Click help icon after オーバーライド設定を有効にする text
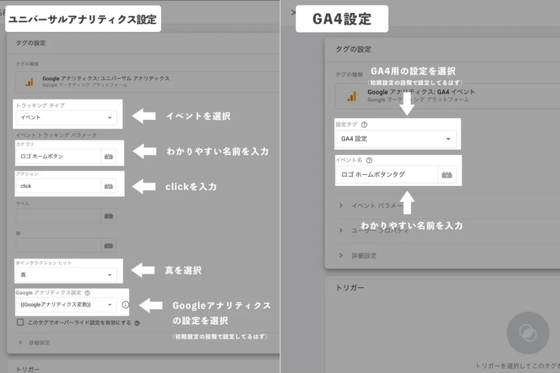The image size is (560, 373). click(x=137, y=323)
